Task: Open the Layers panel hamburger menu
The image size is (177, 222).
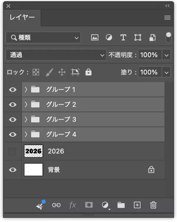Action: [x=167, y=18]
